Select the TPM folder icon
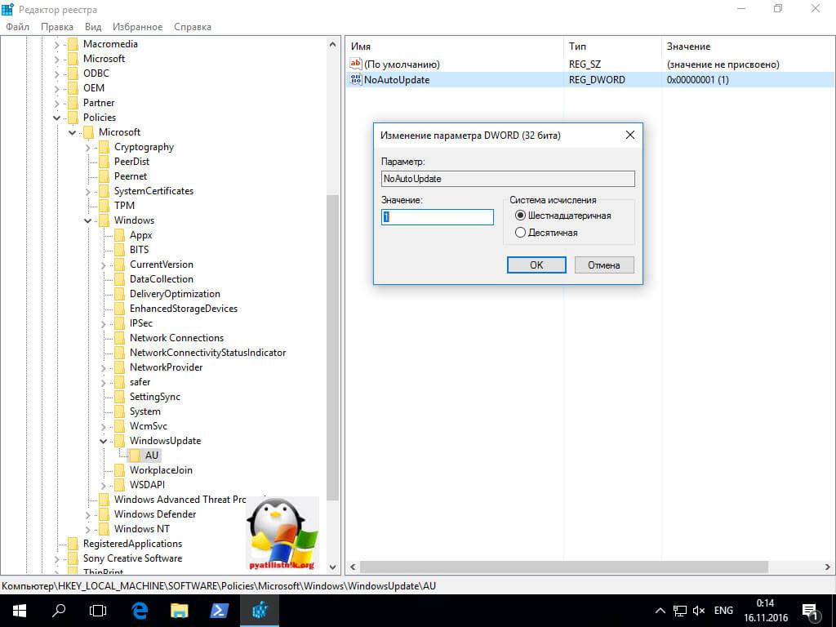Viewport: 836px width, 627px height. pyautogui.click(x=104, y=205)
